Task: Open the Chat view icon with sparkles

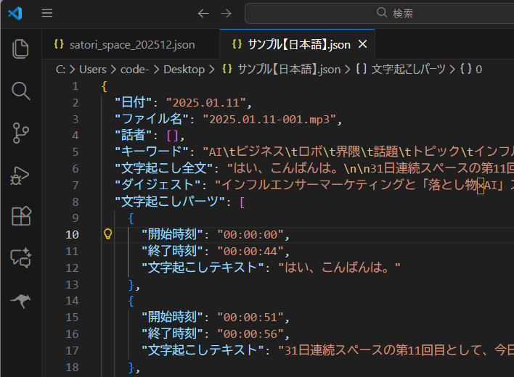Action: coord(21,258)
